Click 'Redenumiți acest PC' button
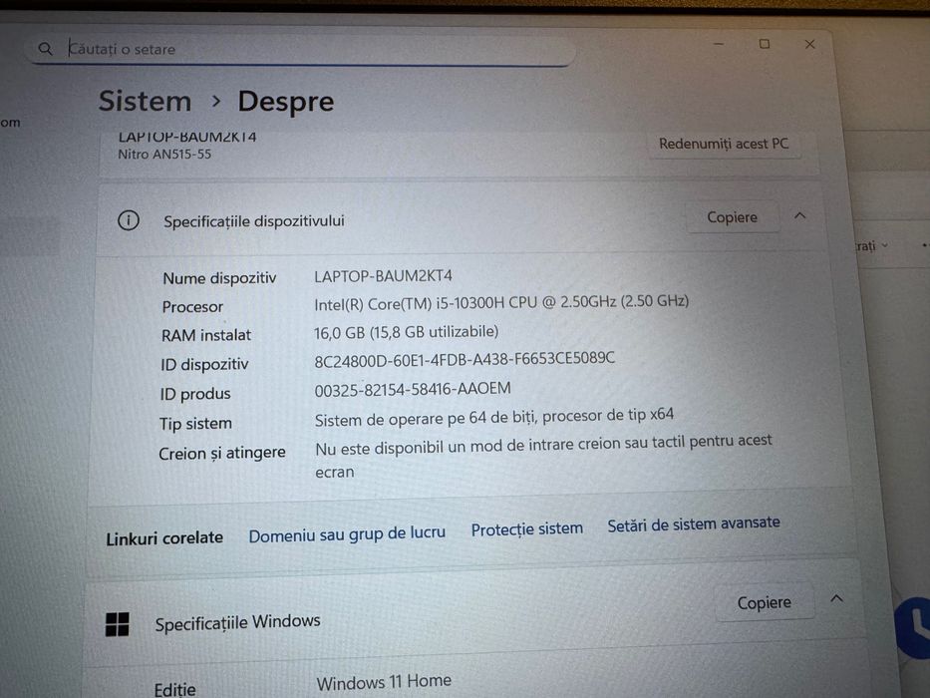Image resolution: width=930 pixels, height=698 pixels. point(724,144)
